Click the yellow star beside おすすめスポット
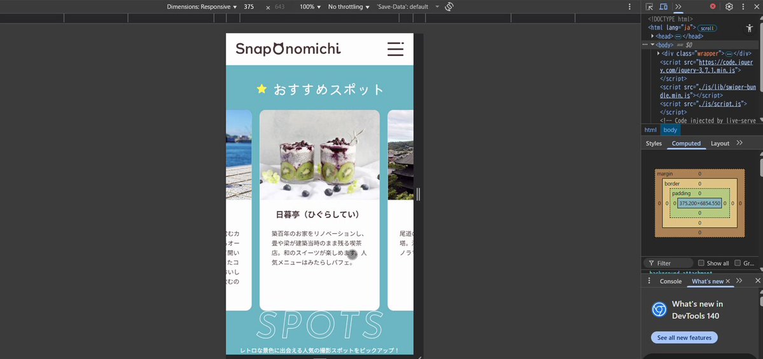The height and width of the screenshot is (359, 763). [262, 89]
